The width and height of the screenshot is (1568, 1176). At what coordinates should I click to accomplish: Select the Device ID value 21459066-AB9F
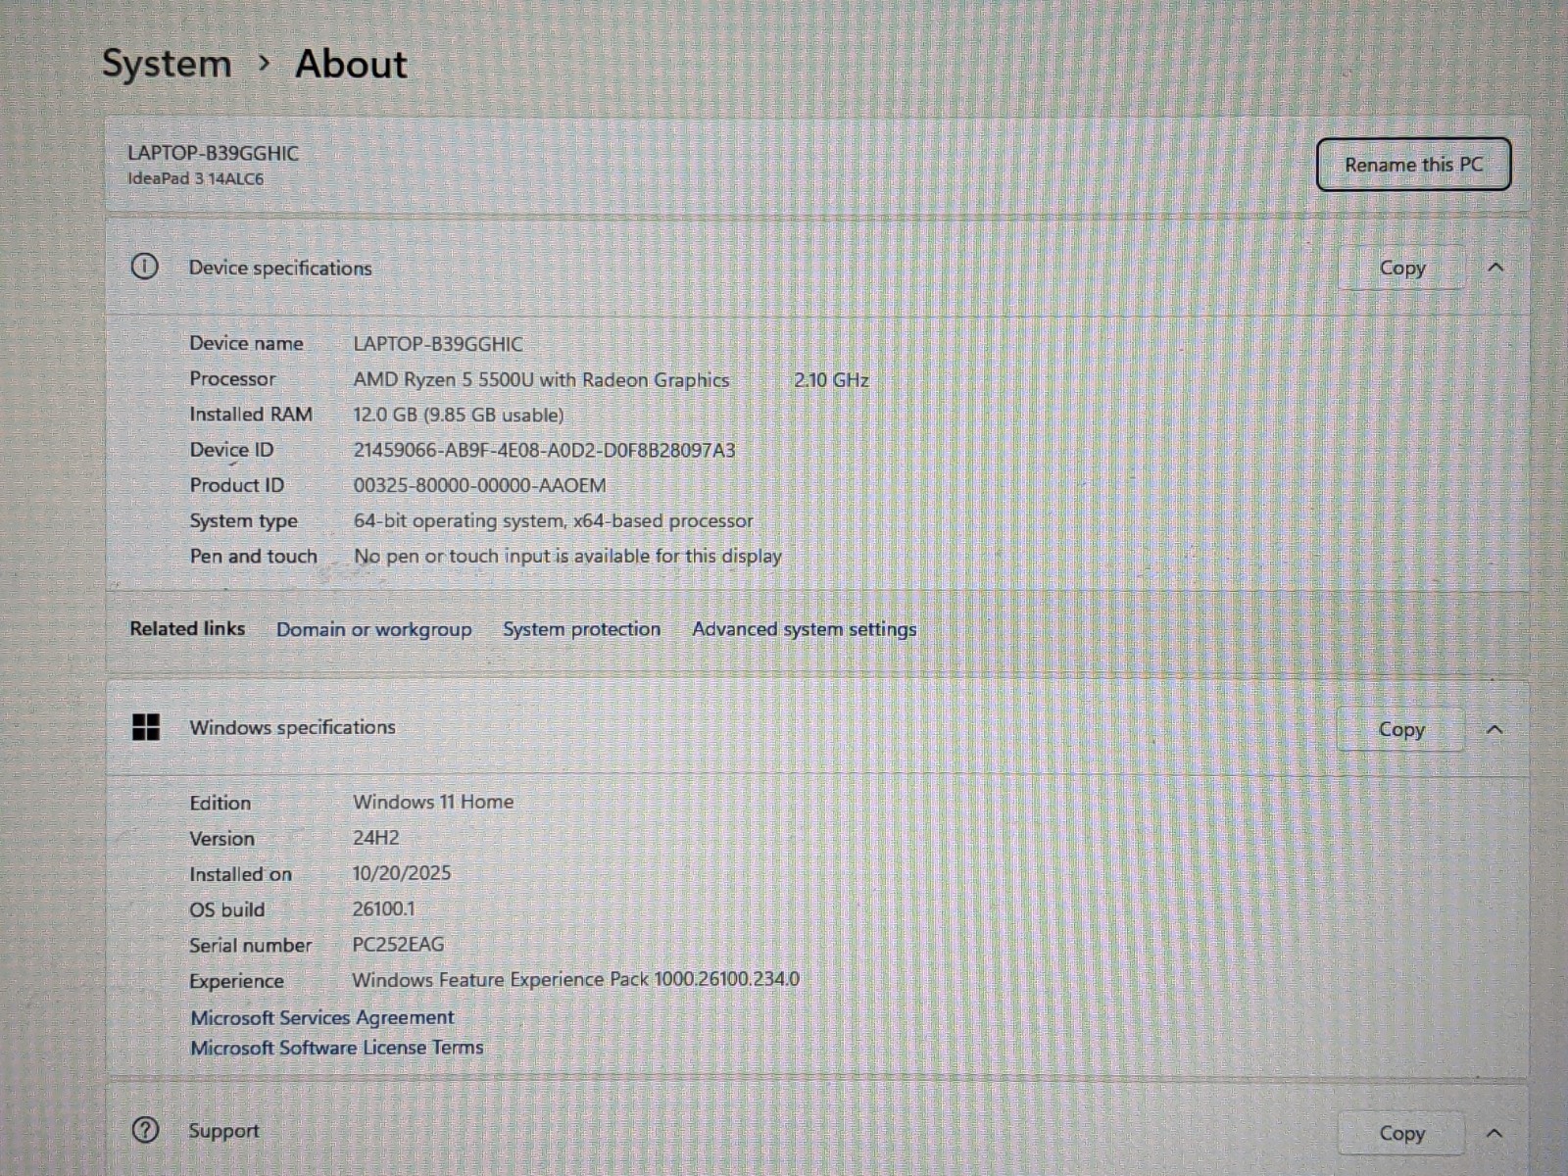click(544, 451)
